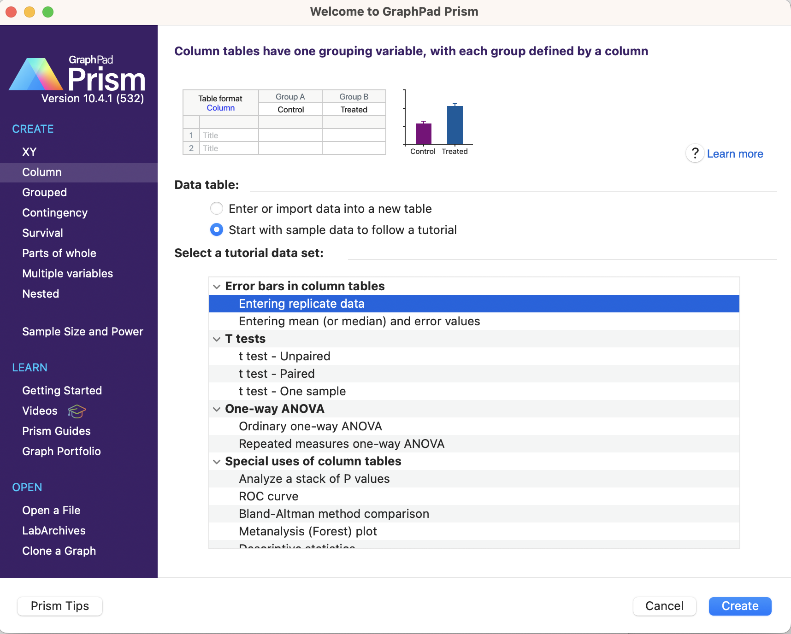Click the 'One-way ANOVA' group heading
This screenshot has width=791, height=634.
coord(275,409)
